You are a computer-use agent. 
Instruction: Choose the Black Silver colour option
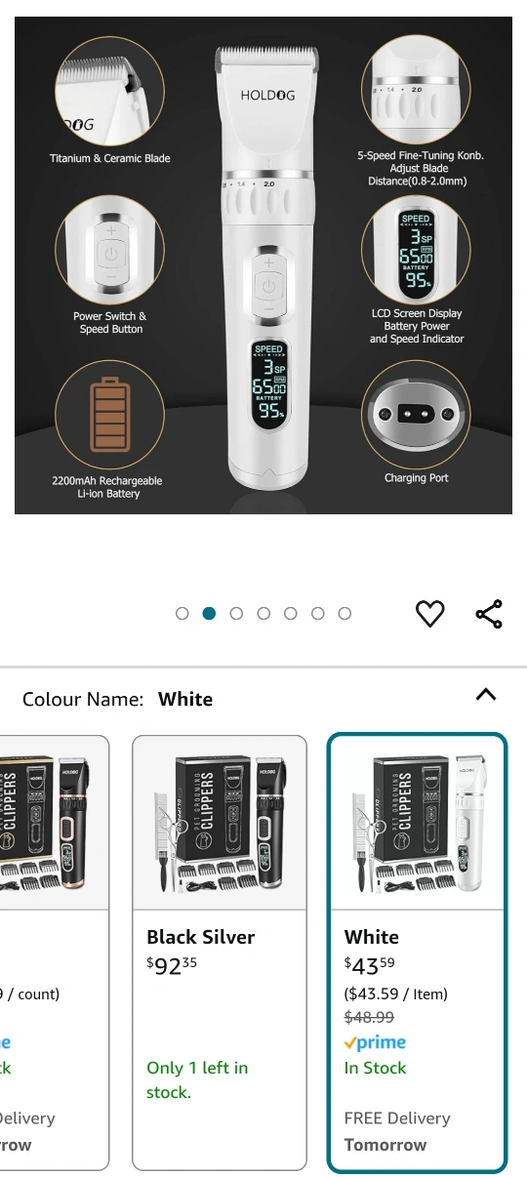point(220,953)
